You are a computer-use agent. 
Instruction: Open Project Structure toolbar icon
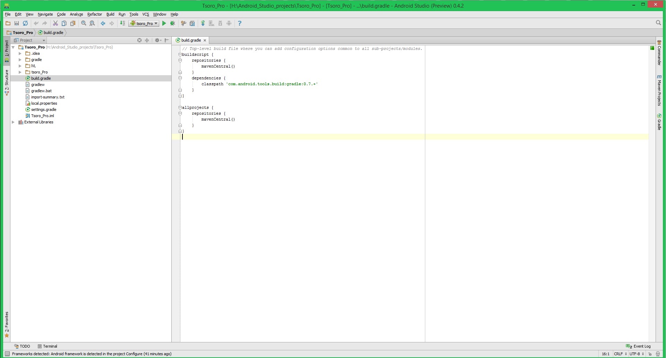(x=192, y=23)
